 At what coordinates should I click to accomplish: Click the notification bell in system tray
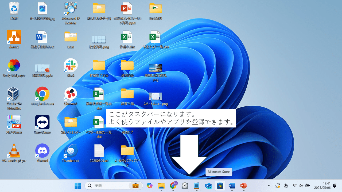point(335,186)
